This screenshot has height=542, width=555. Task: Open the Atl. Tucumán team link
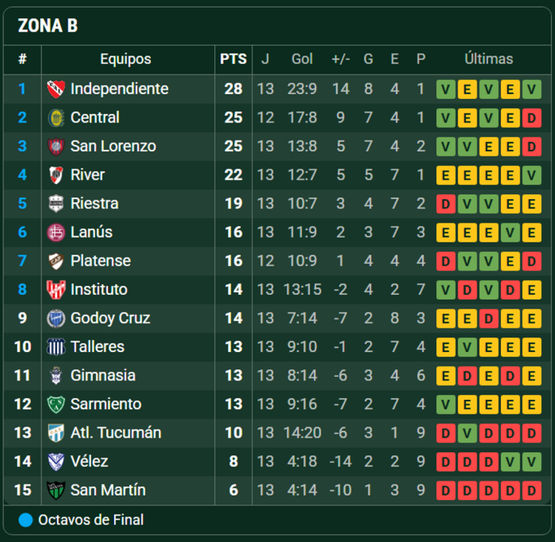[116, 433]
